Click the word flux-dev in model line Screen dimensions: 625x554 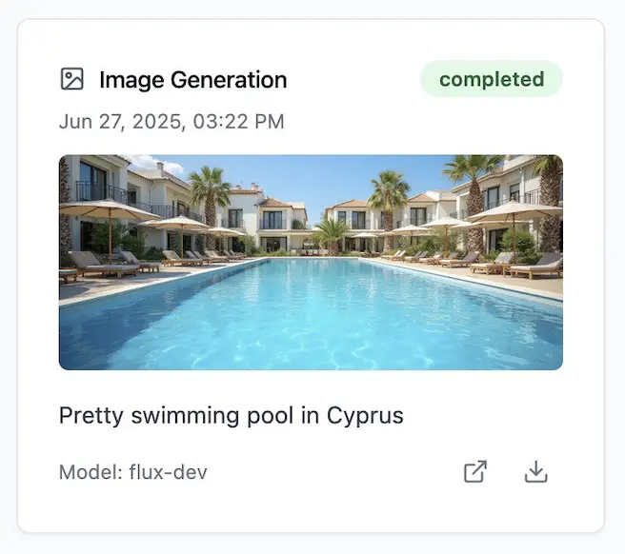[169, 472]
